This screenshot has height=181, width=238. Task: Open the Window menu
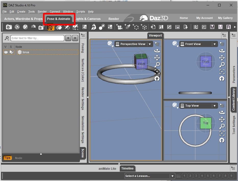(x=68, y=12)
